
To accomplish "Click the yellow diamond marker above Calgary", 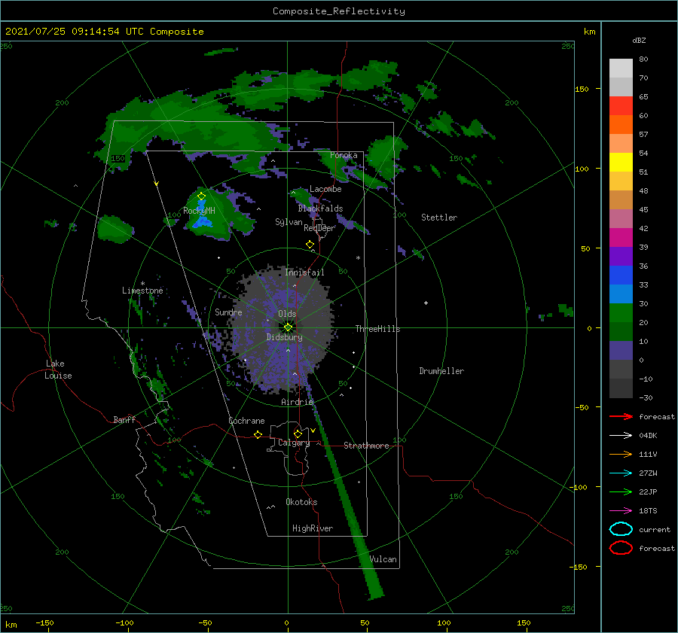I will coord(298,434).
